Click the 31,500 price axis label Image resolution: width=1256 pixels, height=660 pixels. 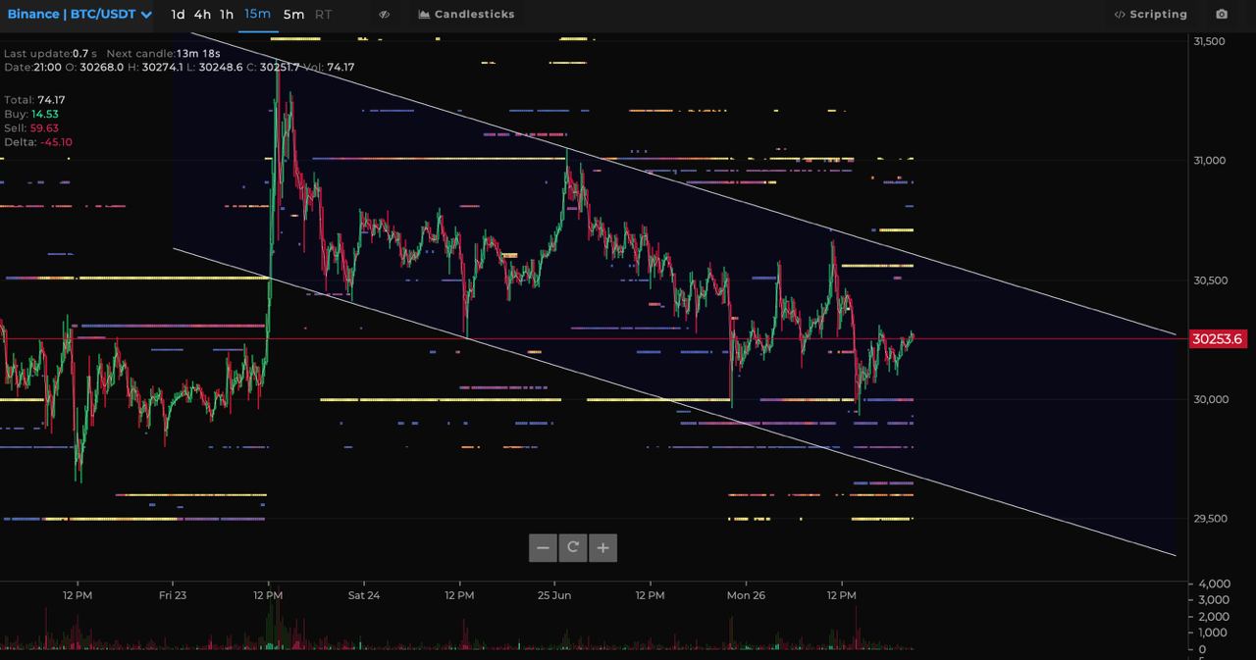click(1209, 41)
